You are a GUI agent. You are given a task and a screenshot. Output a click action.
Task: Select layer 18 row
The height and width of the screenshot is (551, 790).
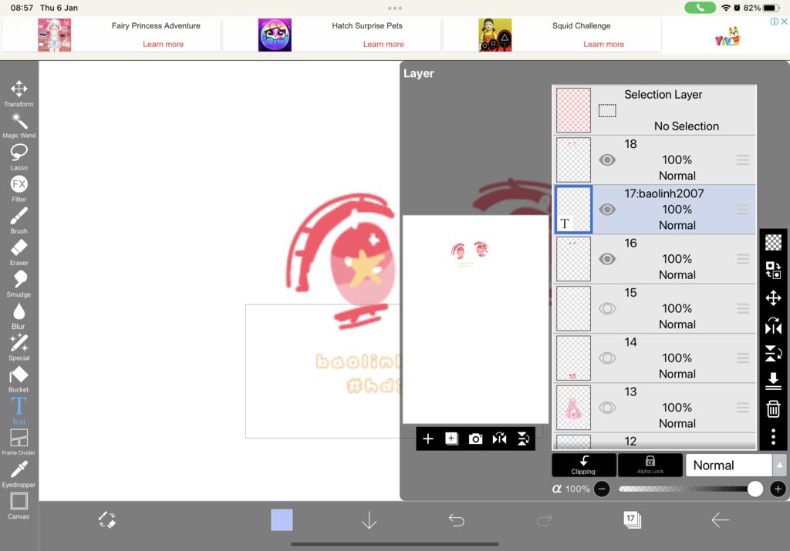(x=655, y=160)
